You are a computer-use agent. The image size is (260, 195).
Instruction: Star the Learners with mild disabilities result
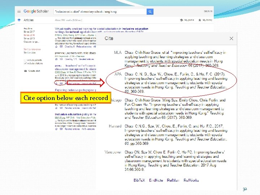coord(56,59)
